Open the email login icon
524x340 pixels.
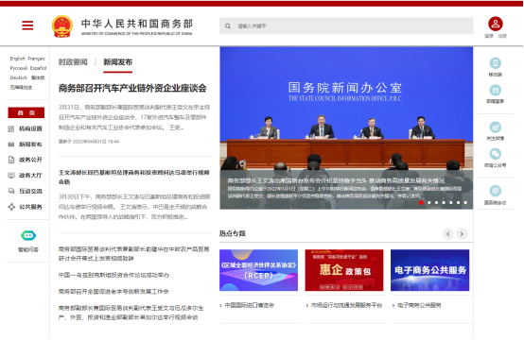click(496, 90)
